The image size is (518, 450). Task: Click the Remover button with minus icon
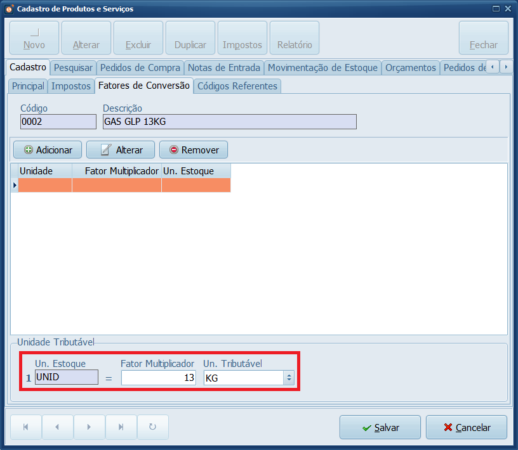coord(193,150)
